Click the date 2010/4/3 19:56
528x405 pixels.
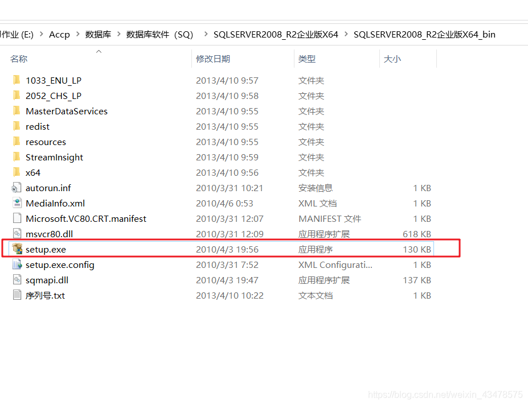[227, 250]
